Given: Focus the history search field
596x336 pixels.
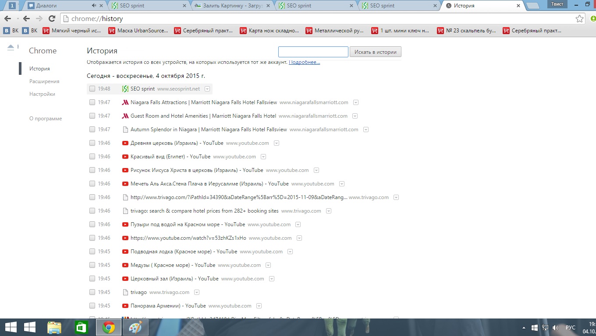Looking at the screenshot, I should 313,52.
